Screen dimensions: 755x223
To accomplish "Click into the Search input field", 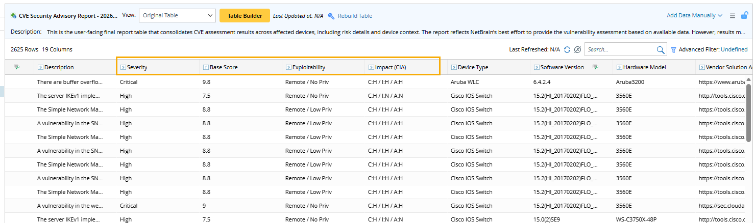I will pos(621,50).
